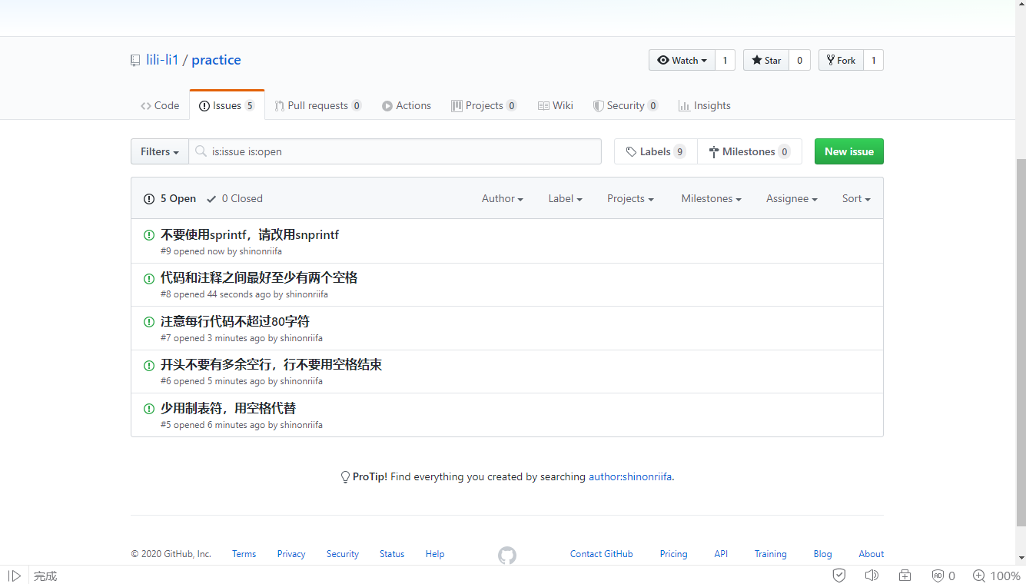Open the Wiki tab
This screenshot has width=1026, height=584.
tap(556, 106)
